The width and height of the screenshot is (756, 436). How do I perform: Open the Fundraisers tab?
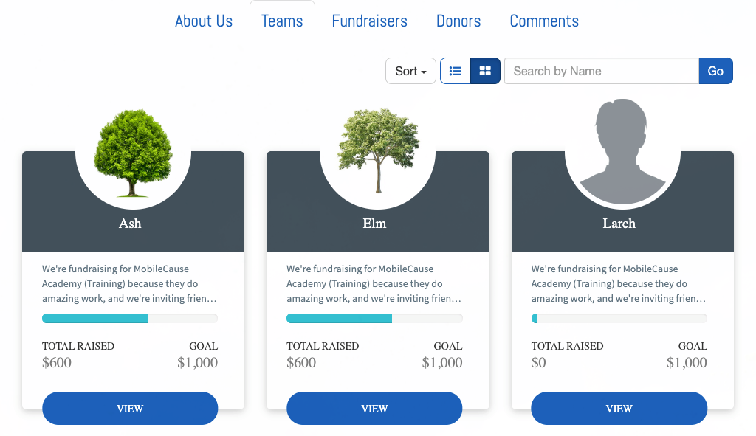coord(369,21)
